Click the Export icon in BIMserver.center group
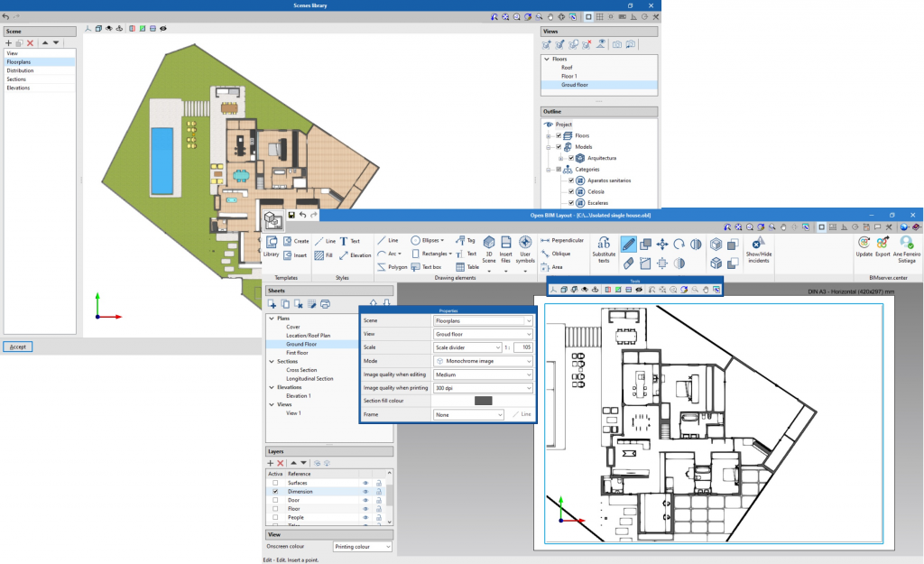The height and width of the screenshot is (564, 924). coord(882,244)
